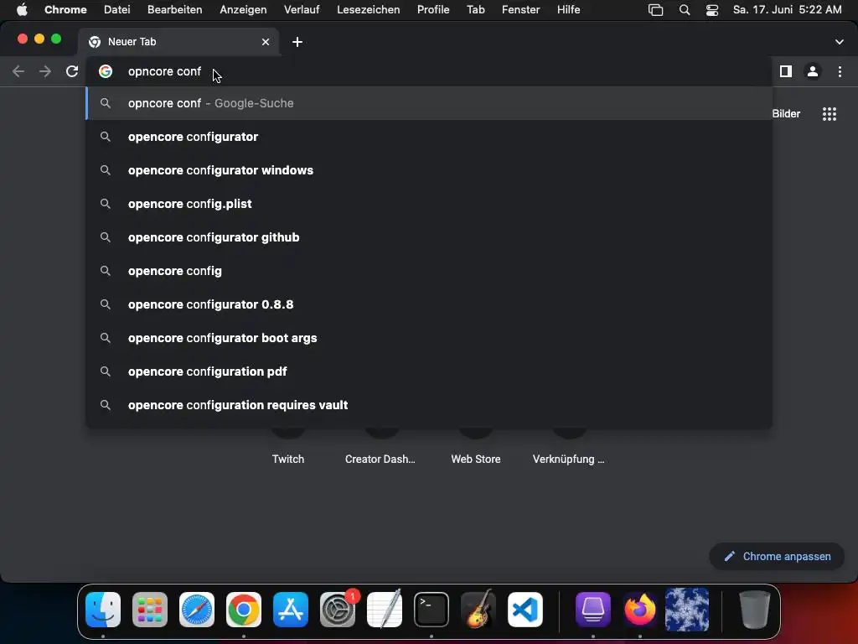The image size is (858, 644).
Task: Open System Settings from the Dock
Action: 338,610
